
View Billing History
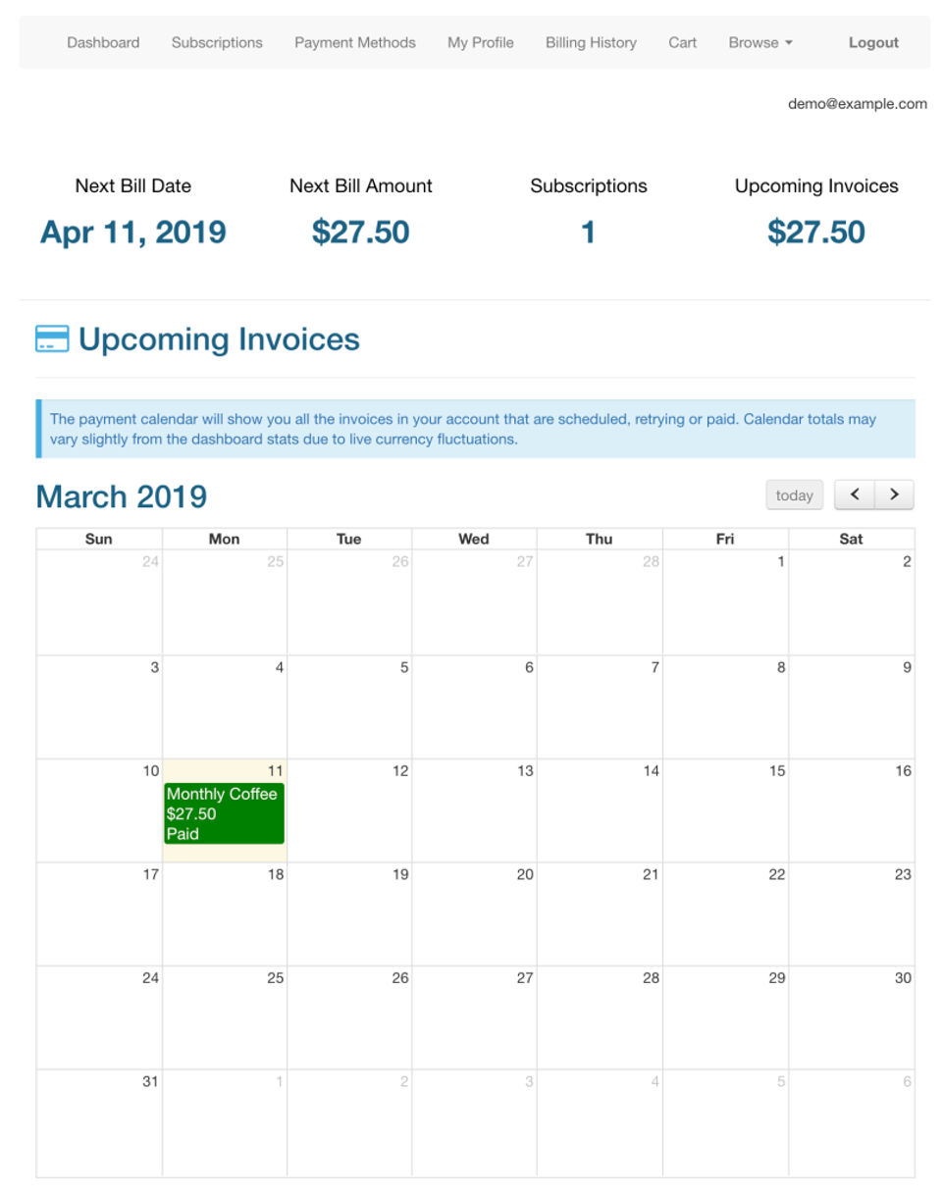click(591, 43)
